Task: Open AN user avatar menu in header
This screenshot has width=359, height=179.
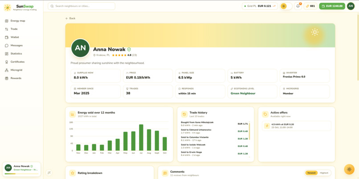Action: 351,6
